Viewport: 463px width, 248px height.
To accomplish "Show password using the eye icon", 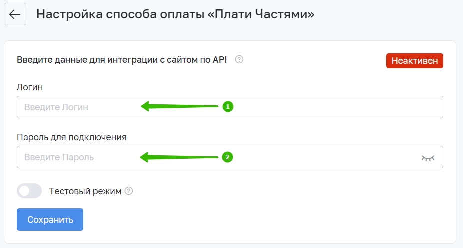I will click(x=428, y=158).
